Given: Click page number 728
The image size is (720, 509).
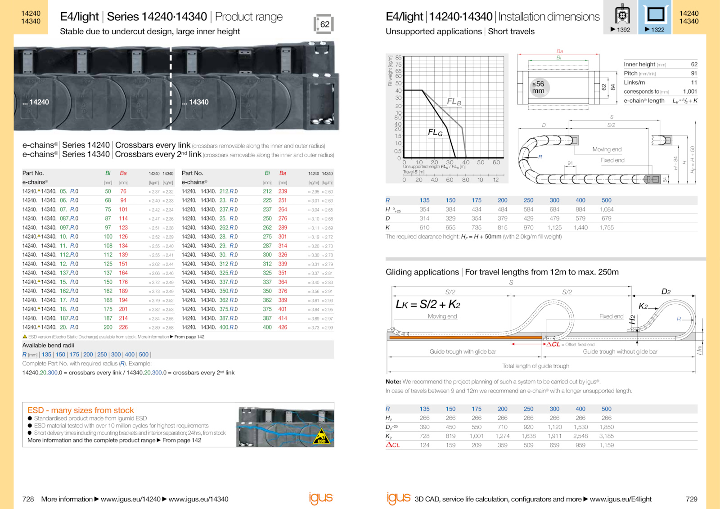Looking at the screenshot, I should pos(28,499).
